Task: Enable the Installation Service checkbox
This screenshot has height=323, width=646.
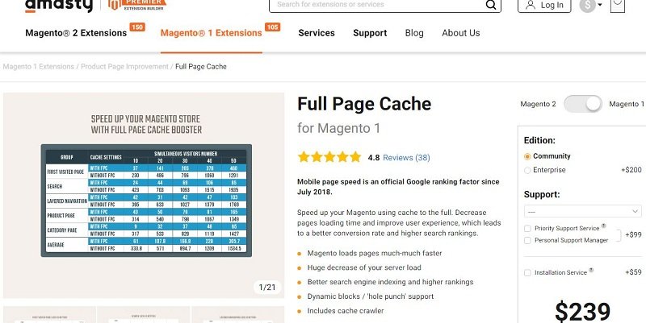Action: coord(527,272)
